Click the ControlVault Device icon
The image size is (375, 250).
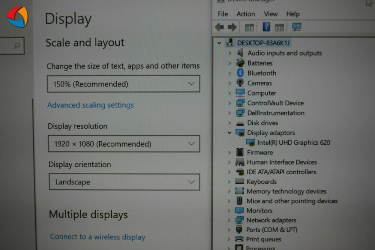pyautogui.click(x=240, y=103)
